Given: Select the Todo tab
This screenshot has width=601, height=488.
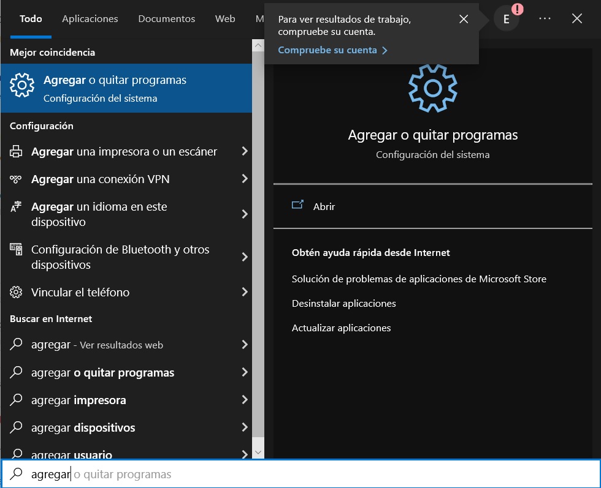Looking at the screenshot, I should point(31,19).
